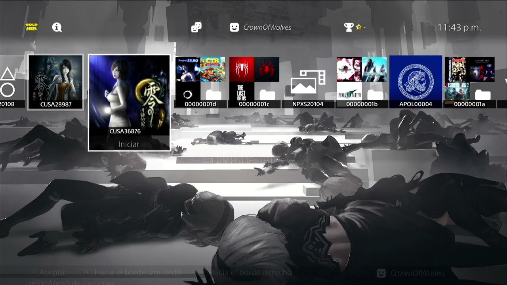Click the CrownOfWolves name in the bottom bar

pyautogui.click(x=418, y=273)
